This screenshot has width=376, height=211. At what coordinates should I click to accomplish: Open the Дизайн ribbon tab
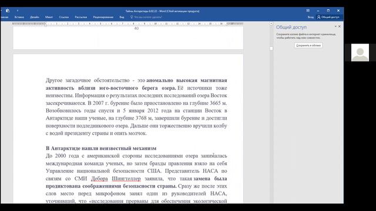pyautogui.click(x=35, y=17)
